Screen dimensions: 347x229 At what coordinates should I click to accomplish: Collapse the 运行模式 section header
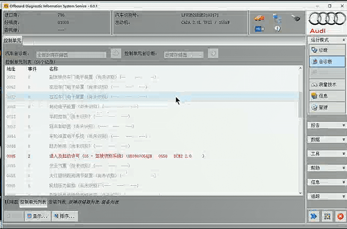(326, 40)
